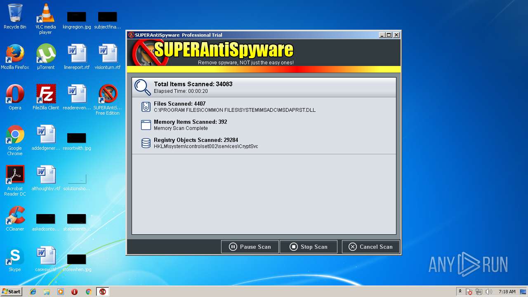Open Google Chrome from the taskbar

pos(88,292)
